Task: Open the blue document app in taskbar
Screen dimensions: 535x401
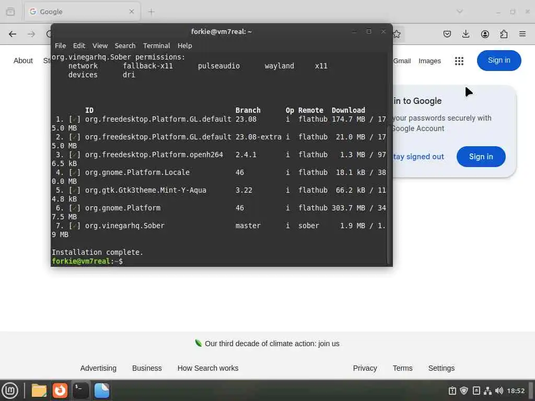Action: point(102,391)
